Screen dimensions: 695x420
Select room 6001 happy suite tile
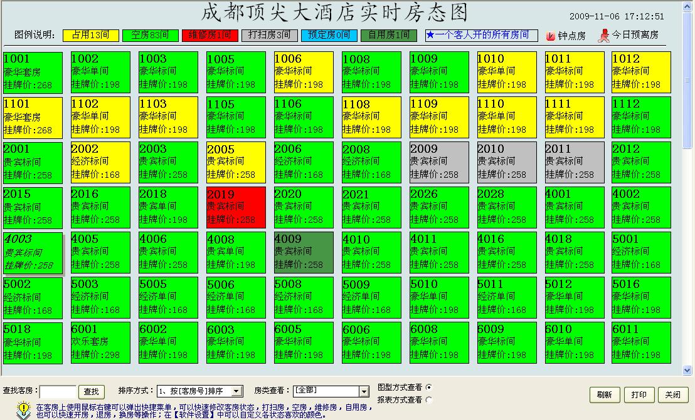(100, 342)
